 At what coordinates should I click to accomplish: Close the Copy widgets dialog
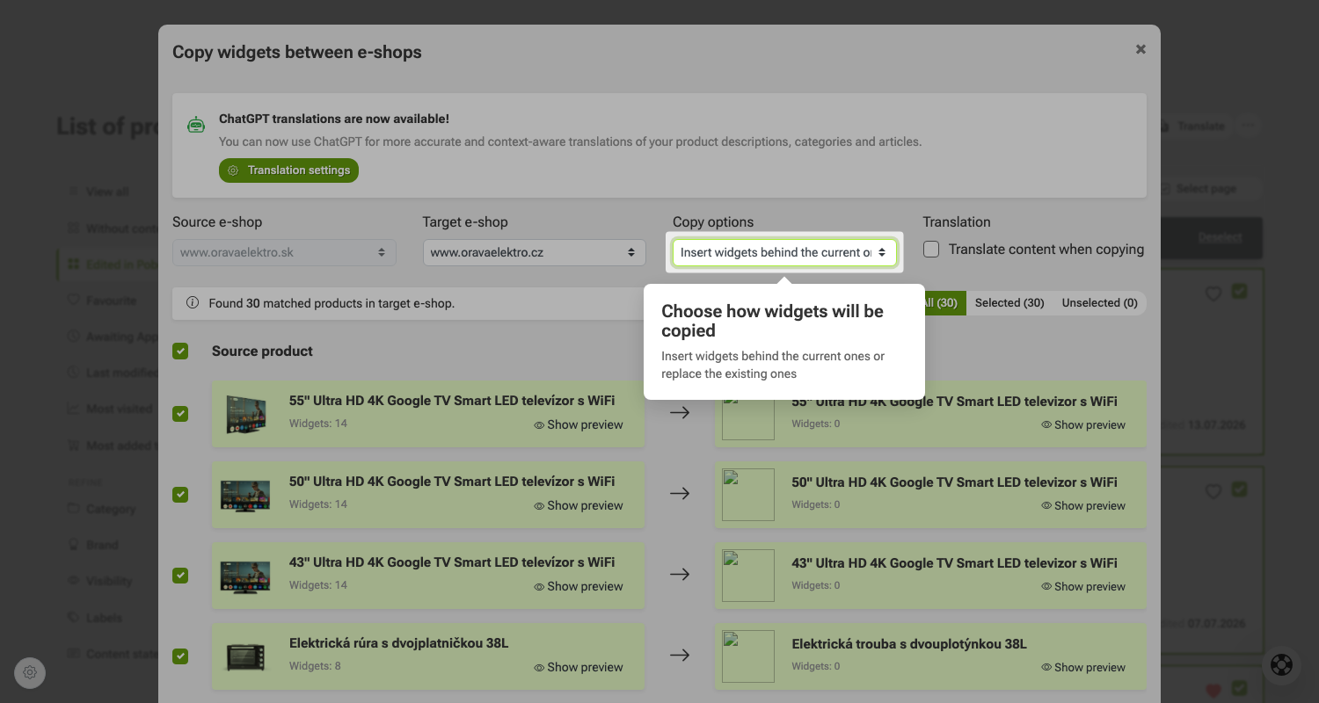(1140, 49)
